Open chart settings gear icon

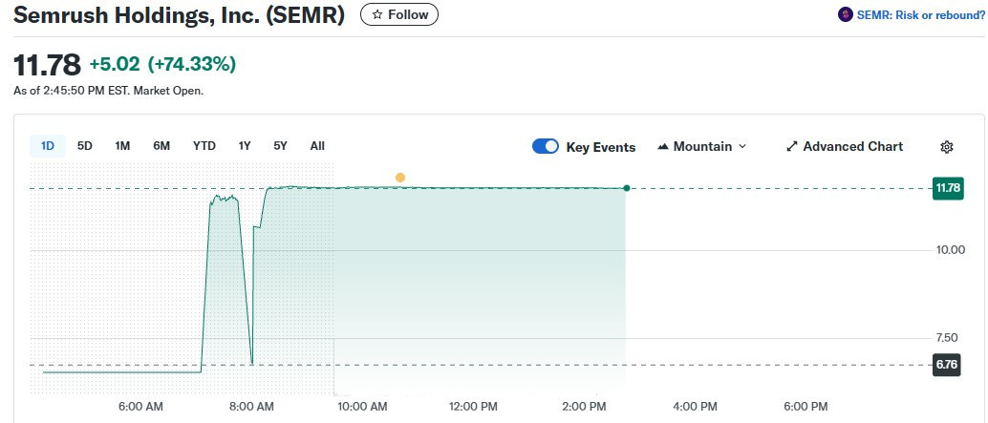[946, 147]
